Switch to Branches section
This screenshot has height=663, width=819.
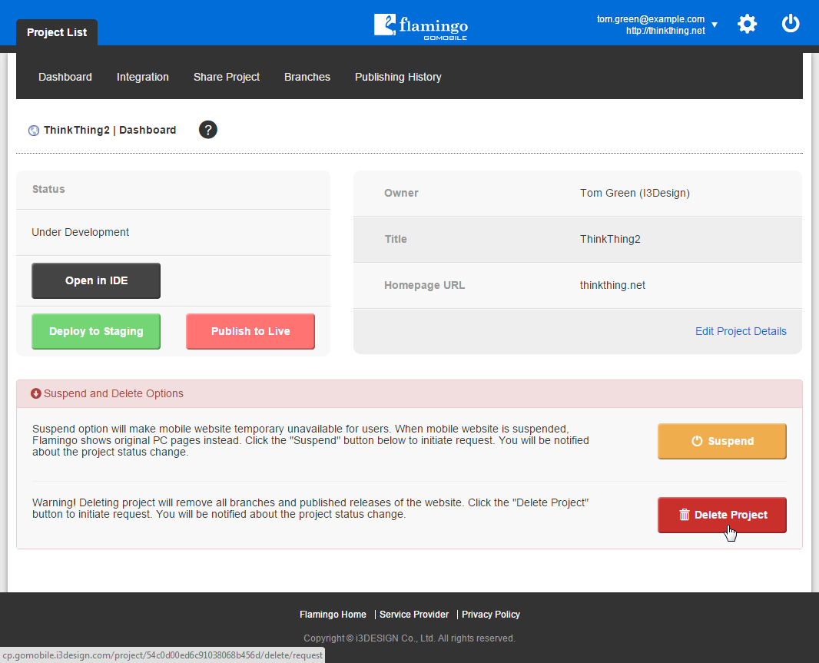pyautogui.click(x=307, y=77)
